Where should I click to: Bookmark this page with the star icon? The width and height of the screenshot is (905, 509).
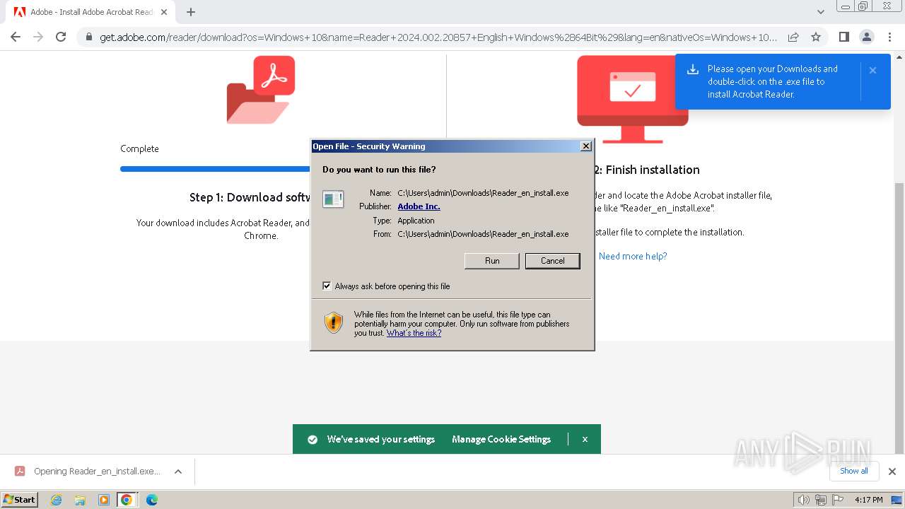(x=816, y=37)
